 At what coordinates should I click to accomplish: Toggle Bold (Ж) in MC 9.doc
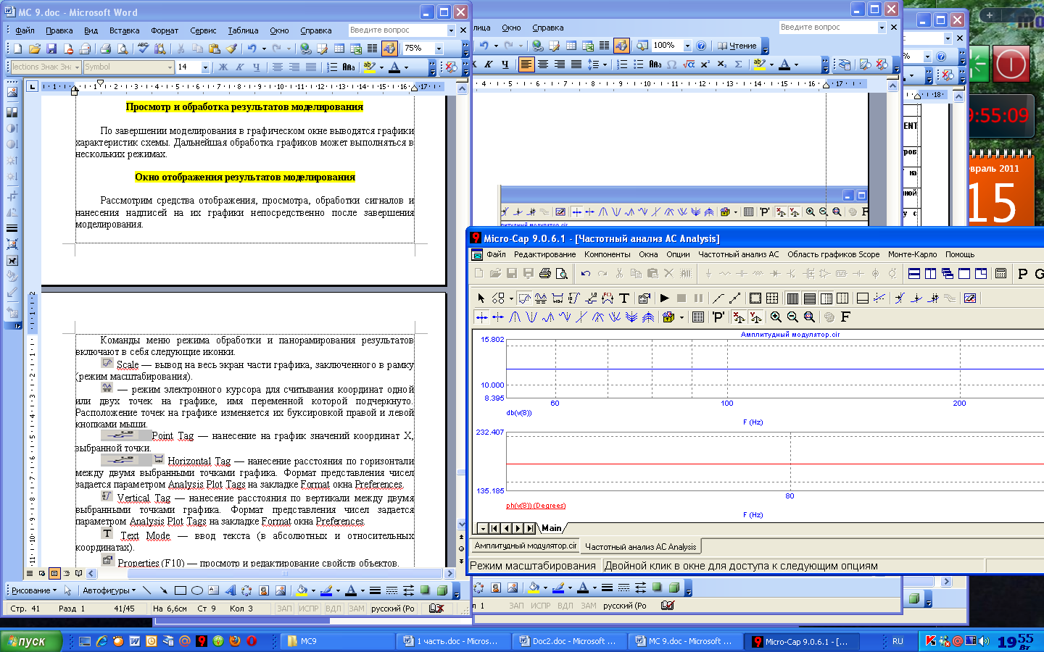[223, 67]
